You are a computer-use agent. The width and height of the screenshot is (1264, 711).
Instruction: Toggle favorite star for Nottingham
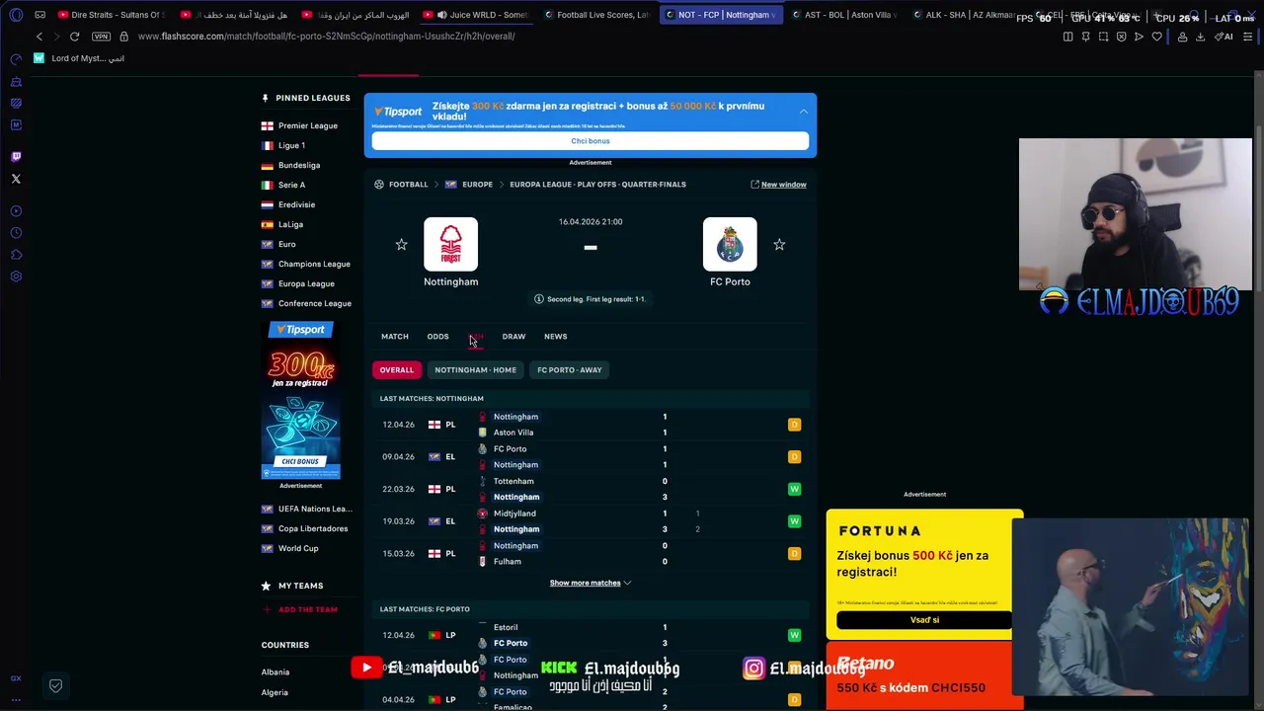(401, 244)
